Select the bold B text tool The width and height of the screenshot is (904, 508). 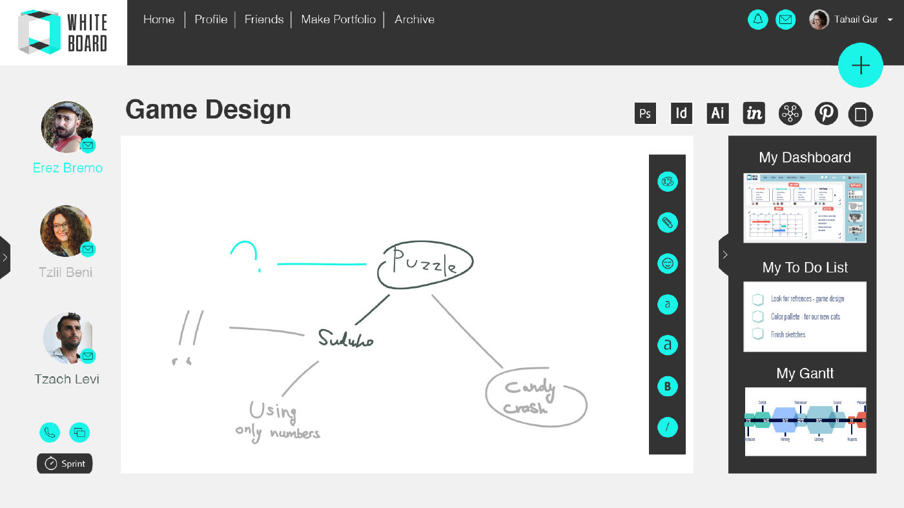(668, 387)
